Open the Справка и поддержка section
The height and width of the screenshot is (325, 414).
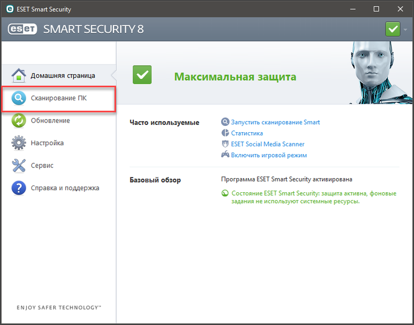(65, 188)
